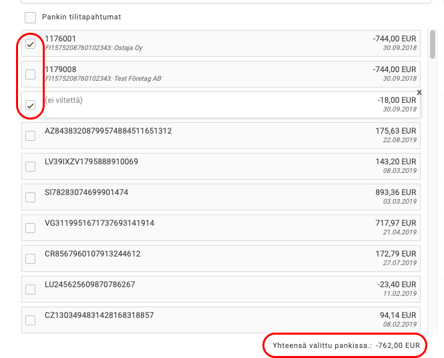Uncheck the (ei viitettä) transaction checkbox
444x358 pixels.
pos(30,105)
